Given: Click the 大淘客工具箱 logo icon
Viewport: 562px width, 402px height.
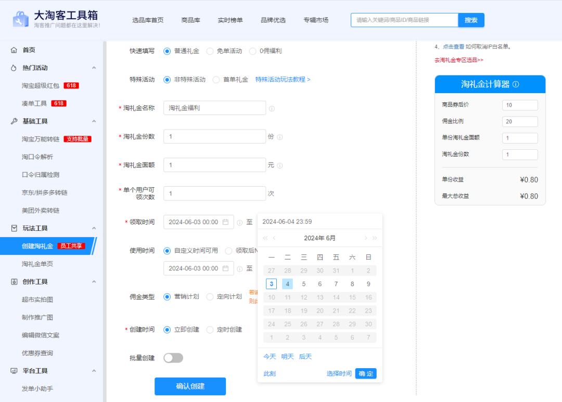Looking at the screenshot, I should 20,19.
